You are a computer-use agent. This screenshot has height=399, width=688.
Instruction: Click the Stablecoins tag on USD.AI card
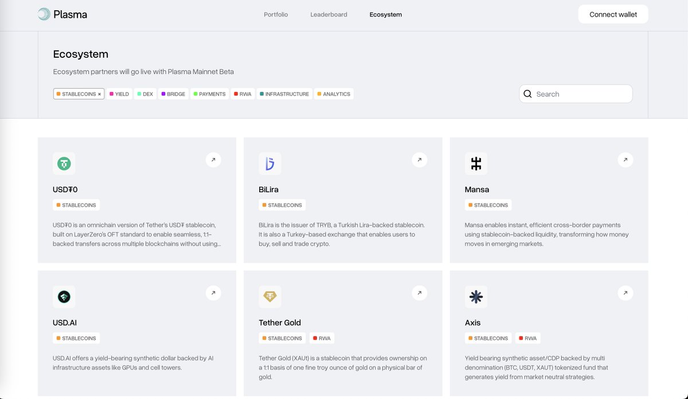pos(76,338)
